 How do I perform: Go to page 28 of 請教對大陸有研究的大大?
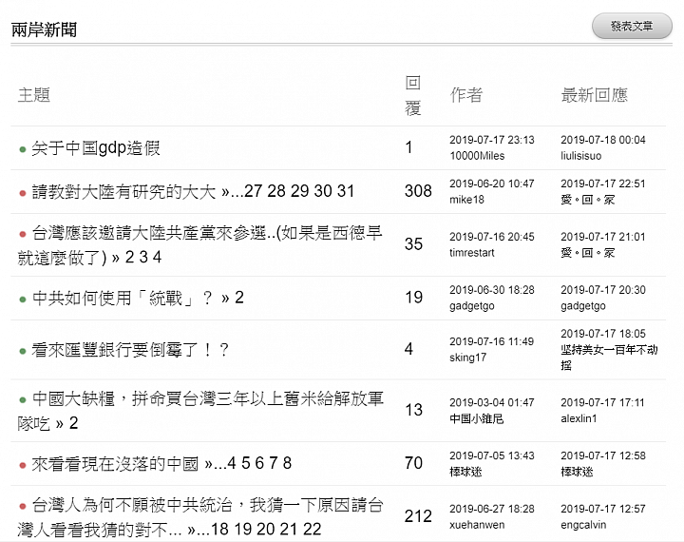[276, 191]
